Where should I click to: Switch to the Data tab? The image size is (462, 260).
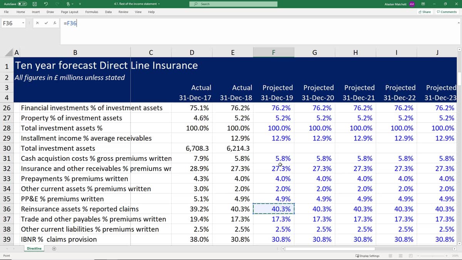(109, 12)
